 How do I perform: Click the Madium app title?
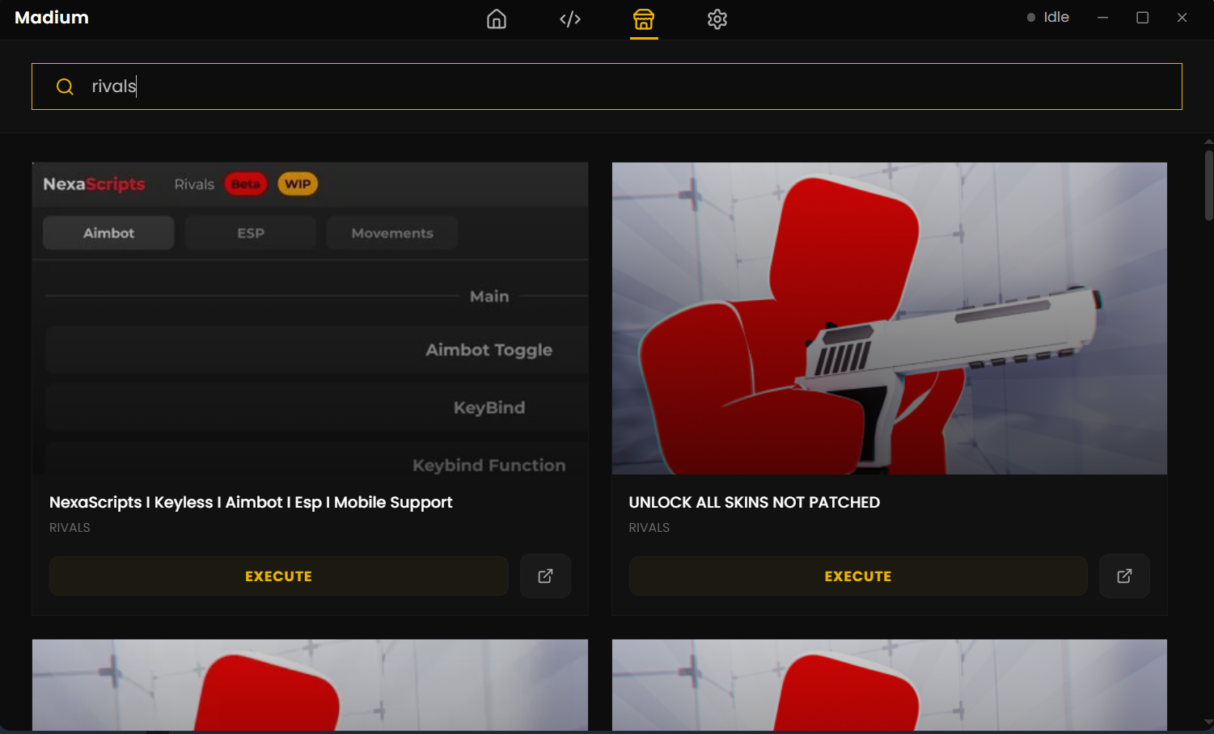click(x=52, y=18)
